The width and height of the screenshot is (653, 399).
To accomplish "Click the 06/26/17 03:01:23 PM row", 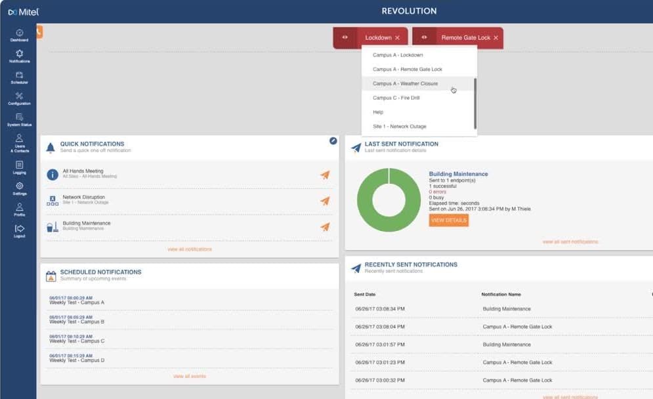I will coord(501,362).
